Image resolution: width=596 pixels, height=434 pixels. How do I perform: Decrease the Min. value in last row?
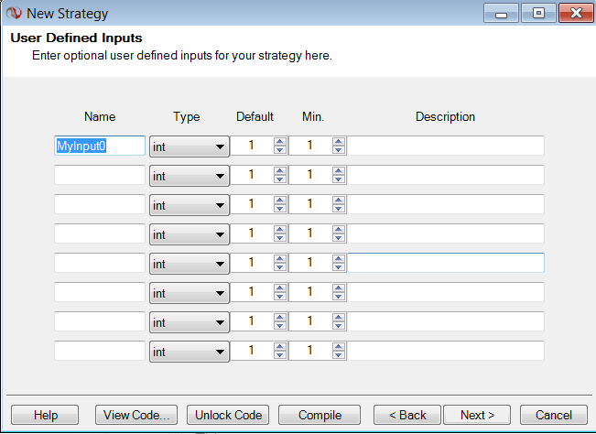(x=339, y=354)
